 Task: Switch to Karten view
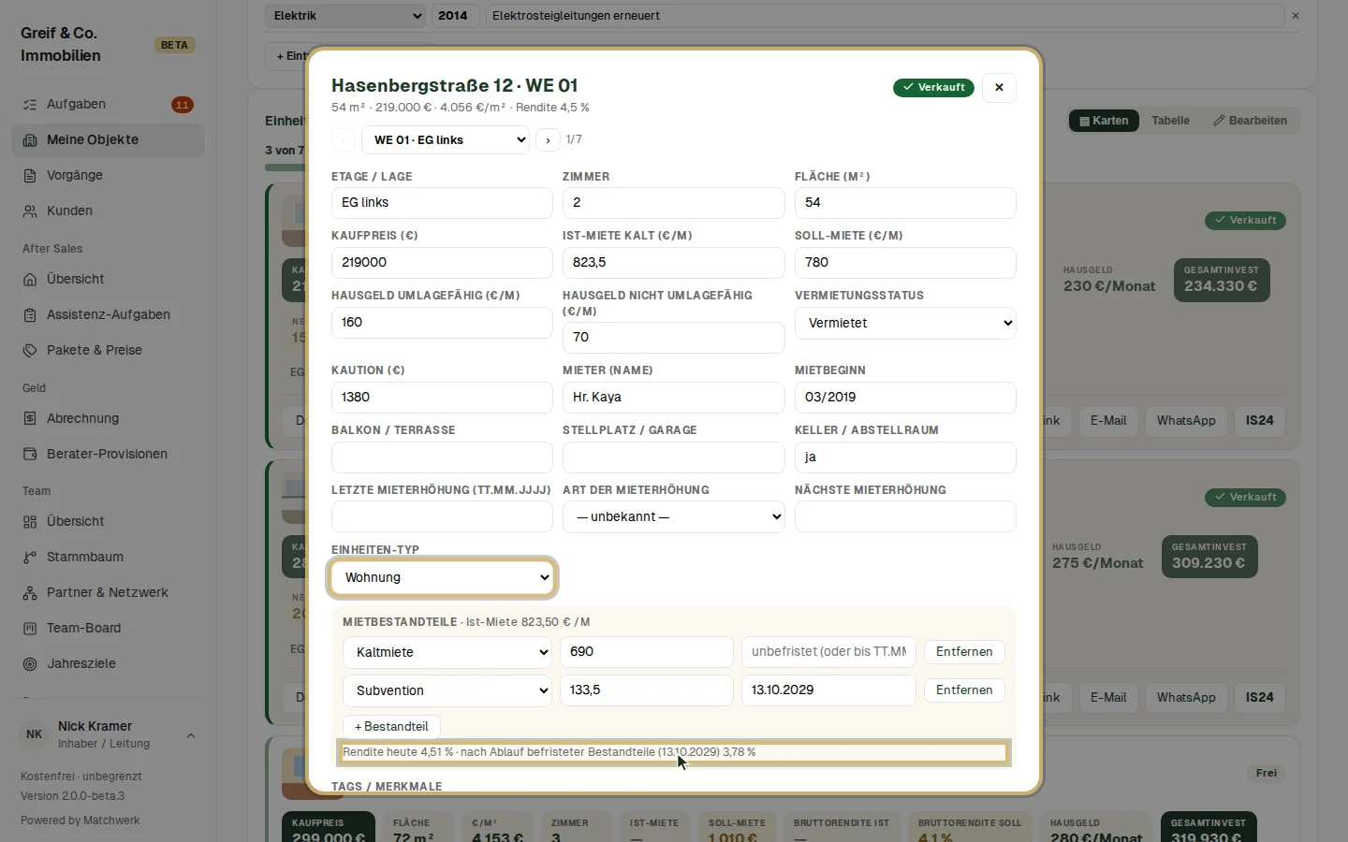(x=1105, y=121)
